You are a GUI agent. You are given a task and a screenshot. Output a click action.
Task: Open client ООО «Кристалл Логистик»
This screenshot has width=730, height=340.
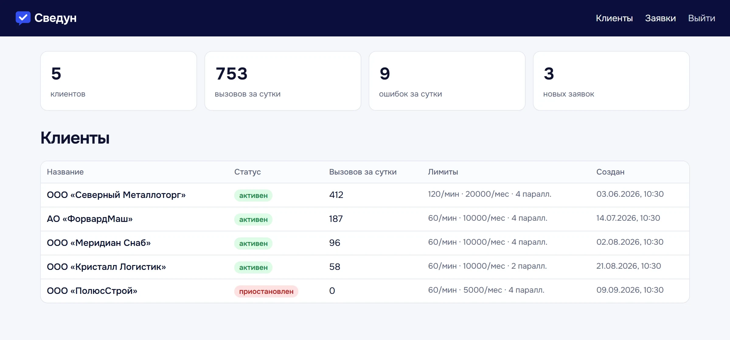click(x=106, y=267)
